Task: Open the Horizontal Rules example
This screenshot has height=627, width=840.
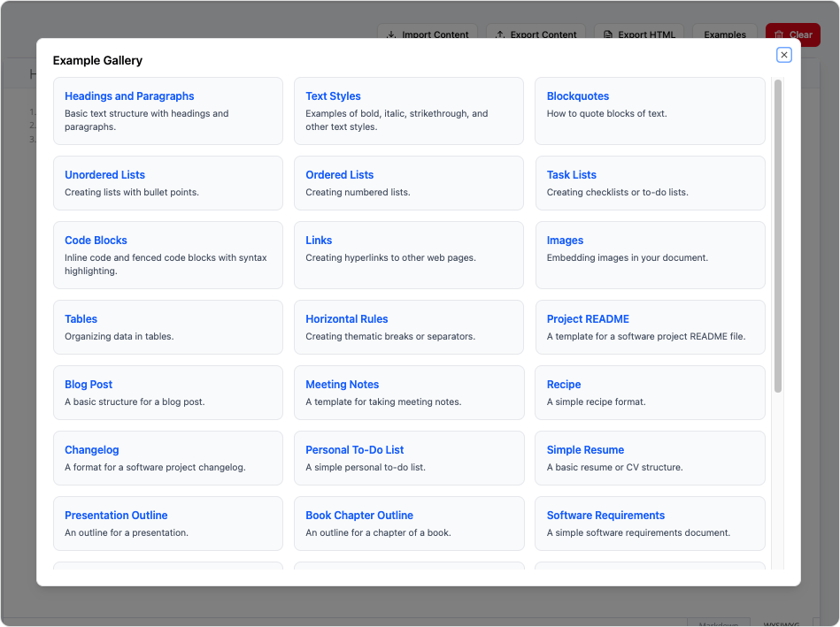Action: coord(408,327)
